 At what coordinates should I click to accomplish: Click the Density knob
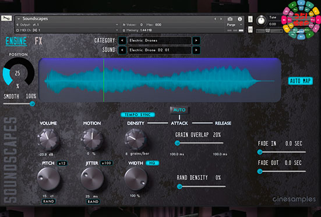pyautogui.click(x=136, y=140)
